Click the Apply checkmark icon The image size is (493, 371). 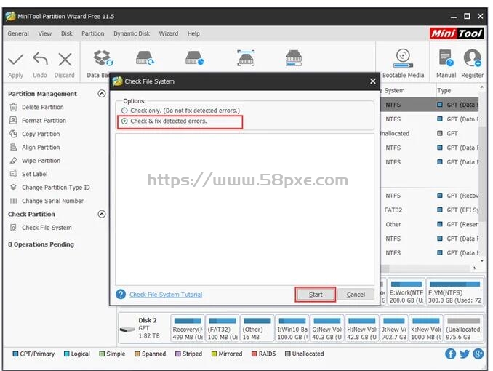click(15, 59)
